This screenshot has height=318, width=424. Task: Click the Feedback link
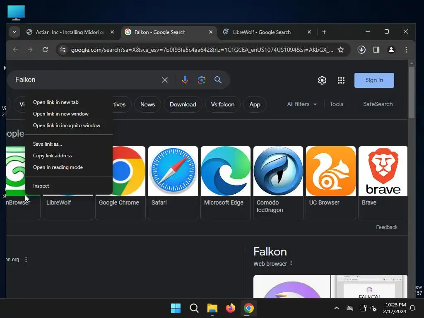click(387, 227)
